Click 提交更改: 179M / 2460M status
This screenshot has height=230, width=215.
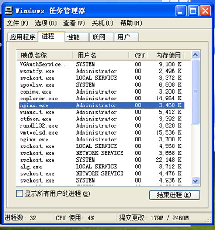(x=154, y=218)
